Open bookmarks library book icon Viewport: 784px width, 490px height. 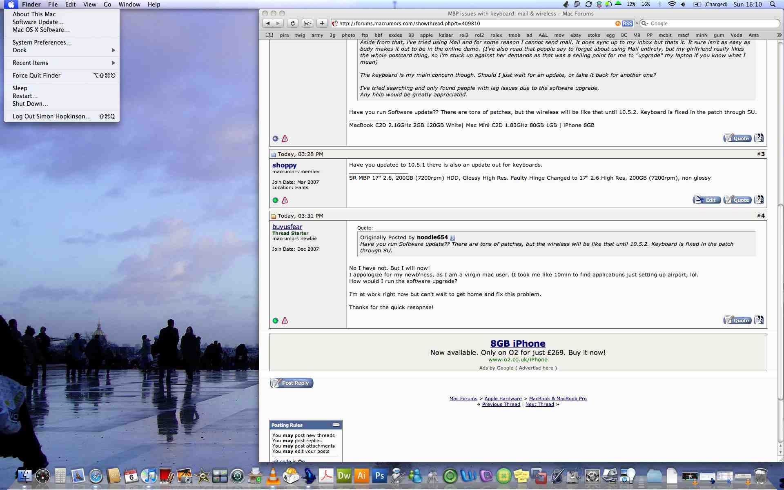[x=269, y=35]
